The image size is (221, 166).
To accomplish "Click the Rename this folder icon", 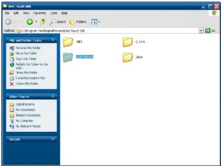I will 12,48.
